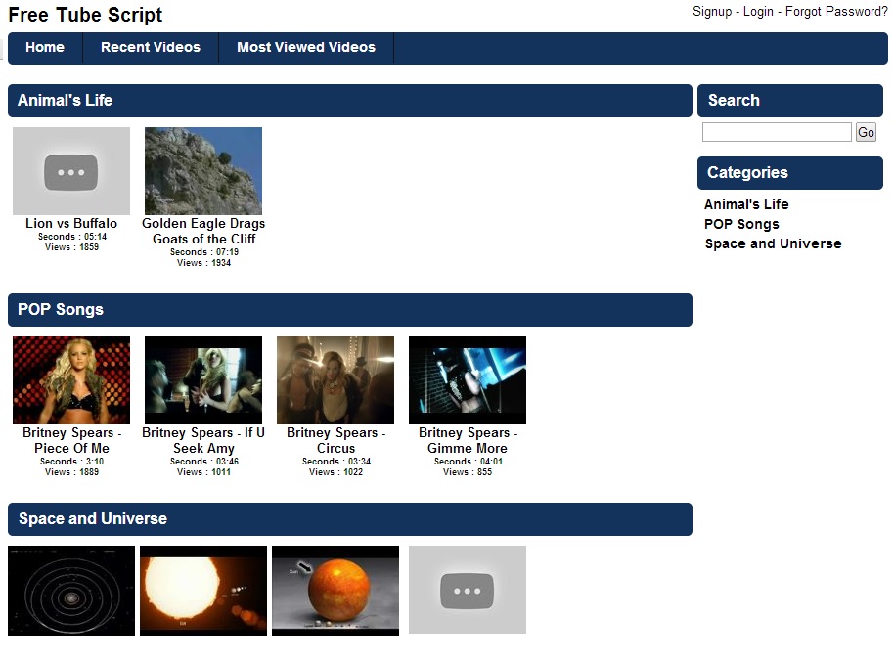Screen dimensions: 894x663
Task: Click Views : 1022 text
Action: coord(335,472)
